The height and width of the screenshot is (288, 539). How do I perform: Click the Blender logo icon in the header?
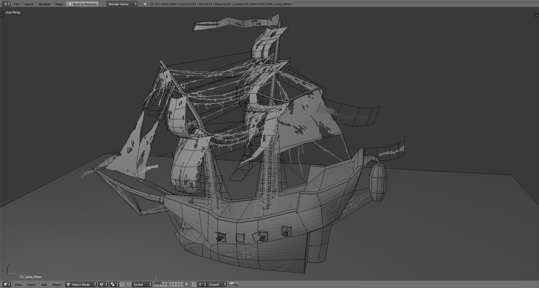(145, 4)
